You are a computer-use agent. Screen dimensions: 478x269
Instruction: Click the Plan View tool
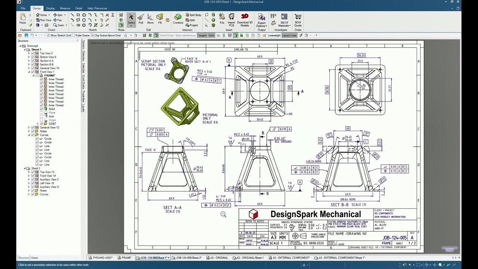point(44,20)
